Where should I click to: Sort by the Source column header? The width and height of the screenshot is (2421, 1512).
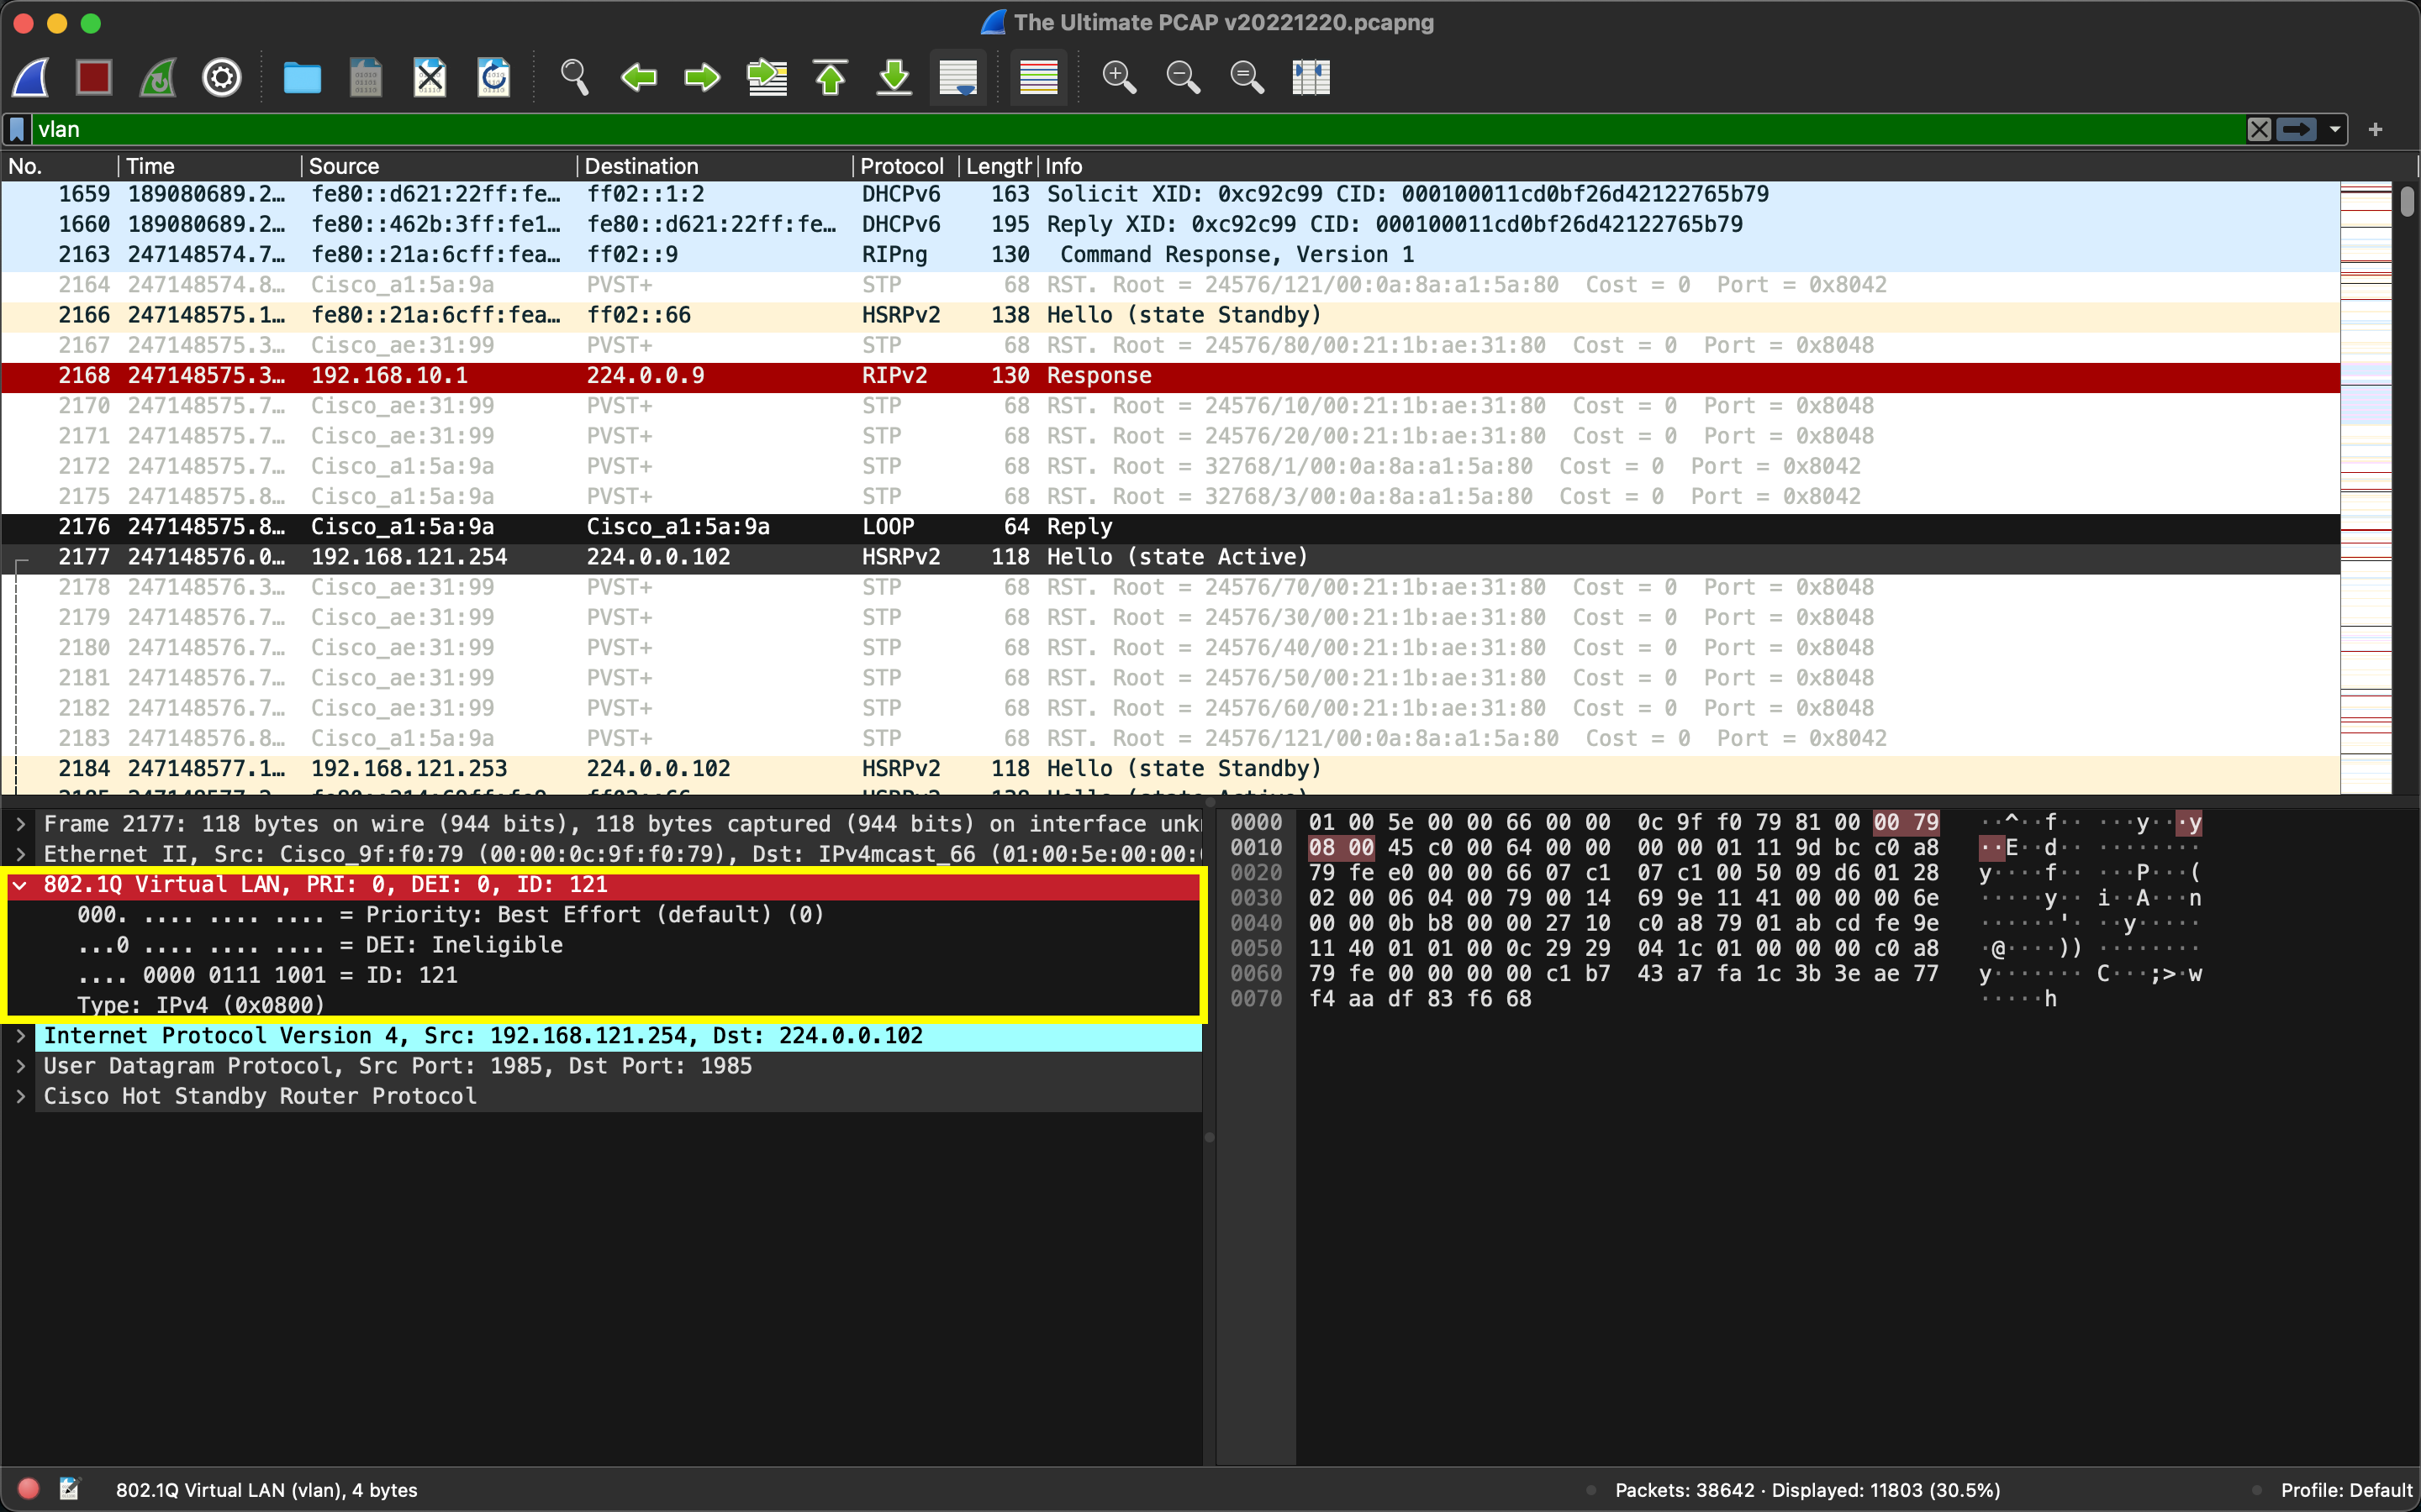[439, 166]
